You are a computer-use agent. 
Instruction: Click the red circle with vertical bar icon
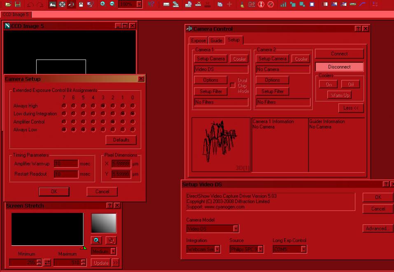[x=261, y=4]
